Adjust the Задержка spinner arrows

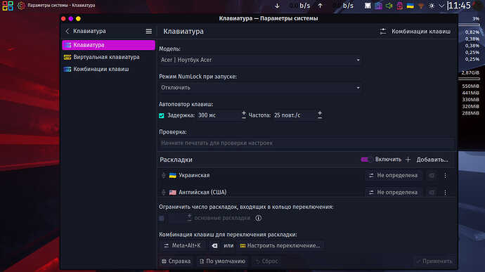point(244,115)
